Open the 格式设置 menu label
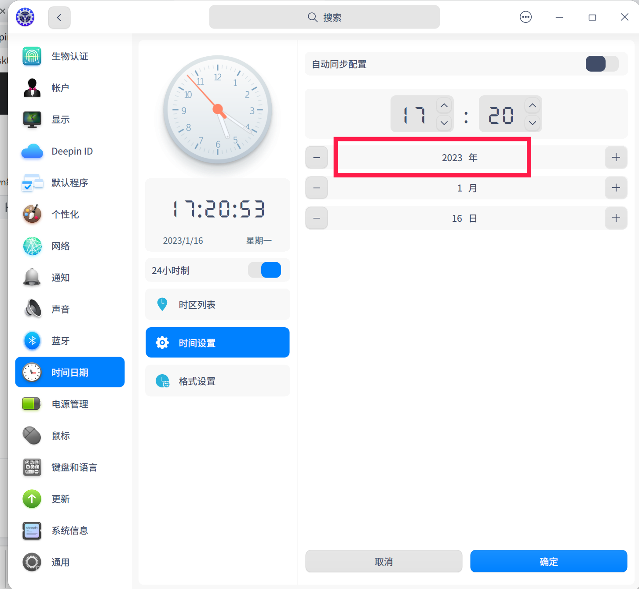The width and height of the screenshot is (639, 589). (x=197, y=381)
